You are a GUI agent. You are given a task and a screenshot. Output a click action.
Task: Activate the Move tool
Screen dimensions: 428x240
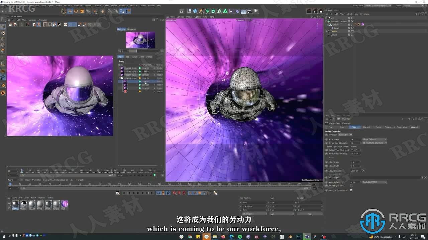pos(70,11)
